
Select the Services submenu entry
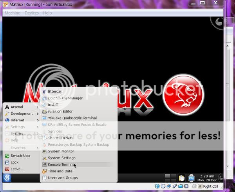coord(79,131)
